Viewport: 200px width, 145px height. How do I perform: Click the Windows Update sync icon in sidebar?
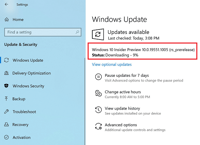[6, 60]
